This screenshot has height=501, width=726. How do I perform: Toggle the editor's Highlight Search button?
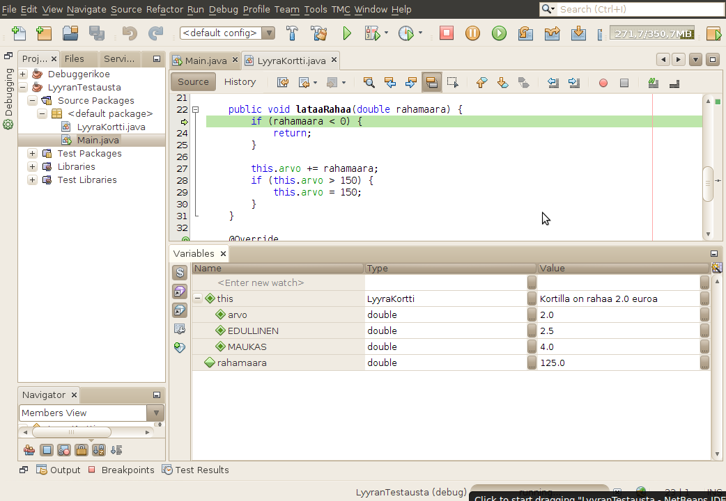click(431, 83)
